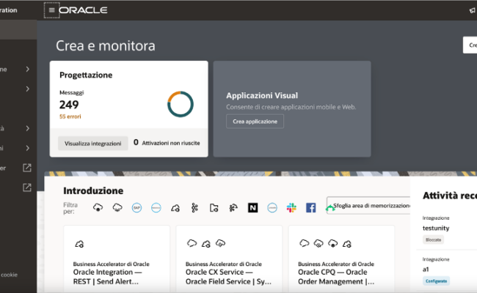
Task: Filter by cloud-with-gear icon in filter row
Action: click(x=175, y=208)
